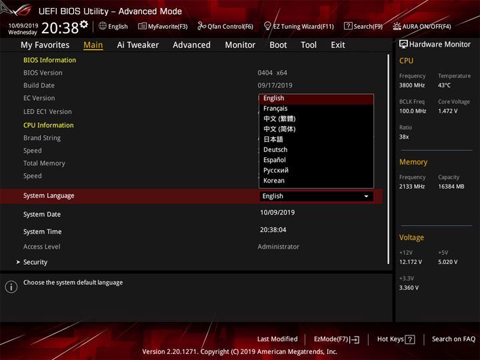Viewport: 480px width, 360px height.
Task: Switch to the Boot tab
Action: click(x=278, y=45)
